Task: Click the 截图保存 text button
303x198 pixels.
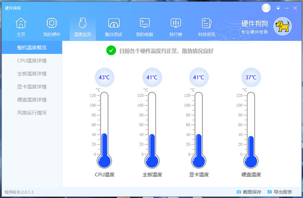Action: [252, 192]
